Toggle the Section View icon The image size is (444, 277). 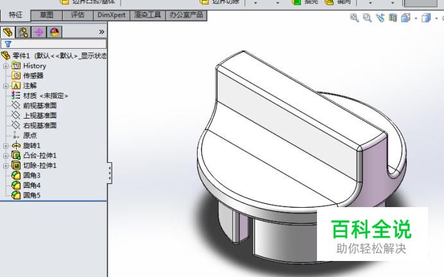[x=393, y=18]
